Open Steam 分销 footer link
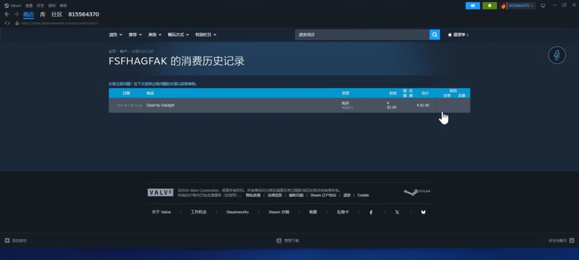The image size is (579, 260). pos(279,212)
